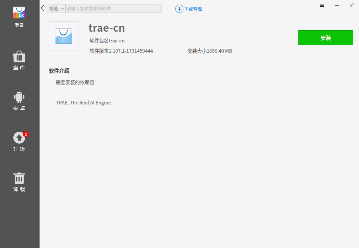Select the version text 1.107.1-1791459444

[131, 51]
